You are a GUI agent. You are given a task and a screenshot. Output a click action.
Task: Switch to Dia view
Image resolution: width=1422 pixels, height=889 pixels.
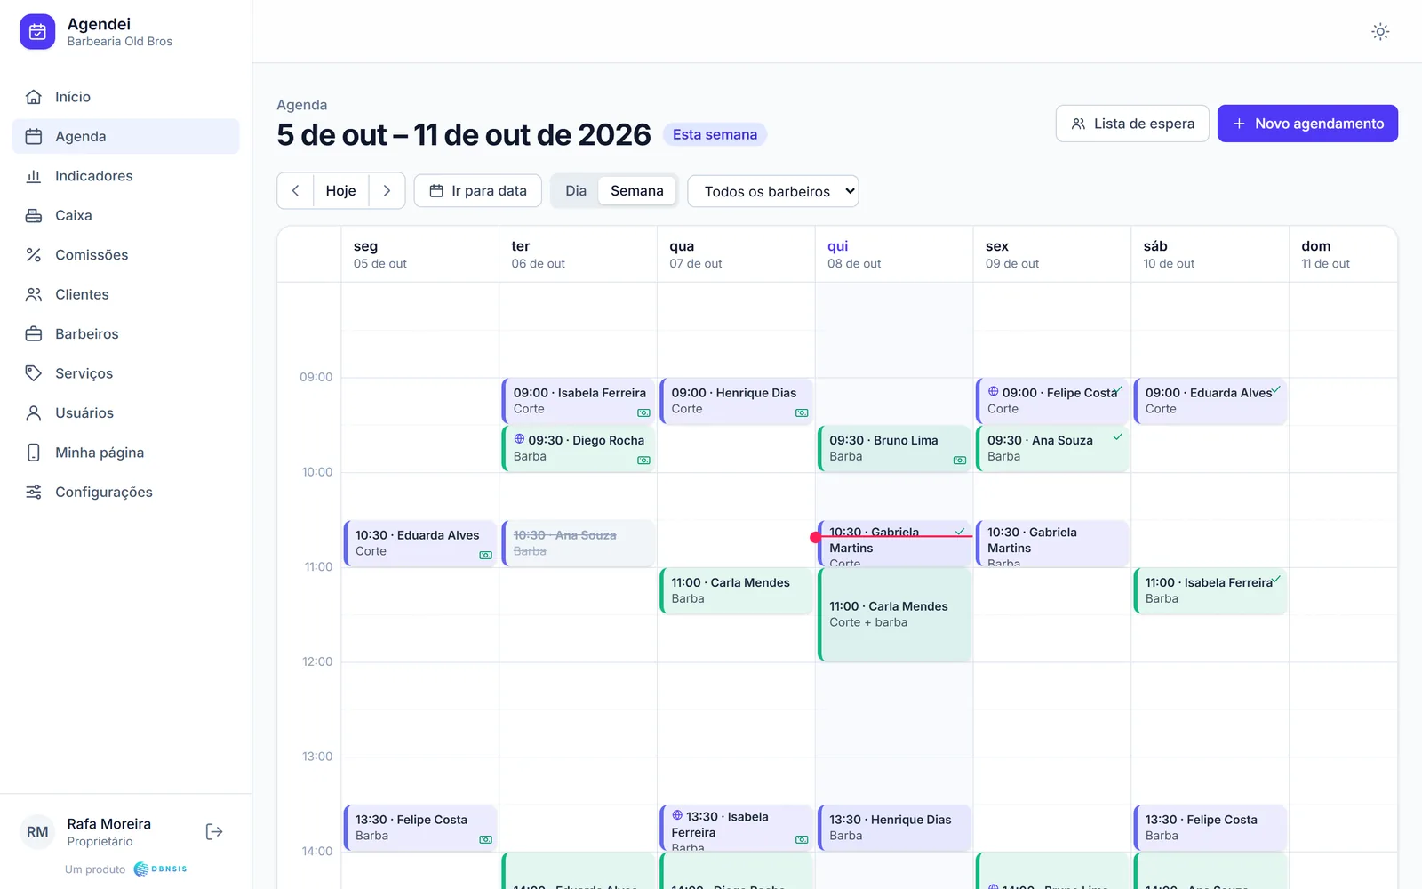pos(576,191)
